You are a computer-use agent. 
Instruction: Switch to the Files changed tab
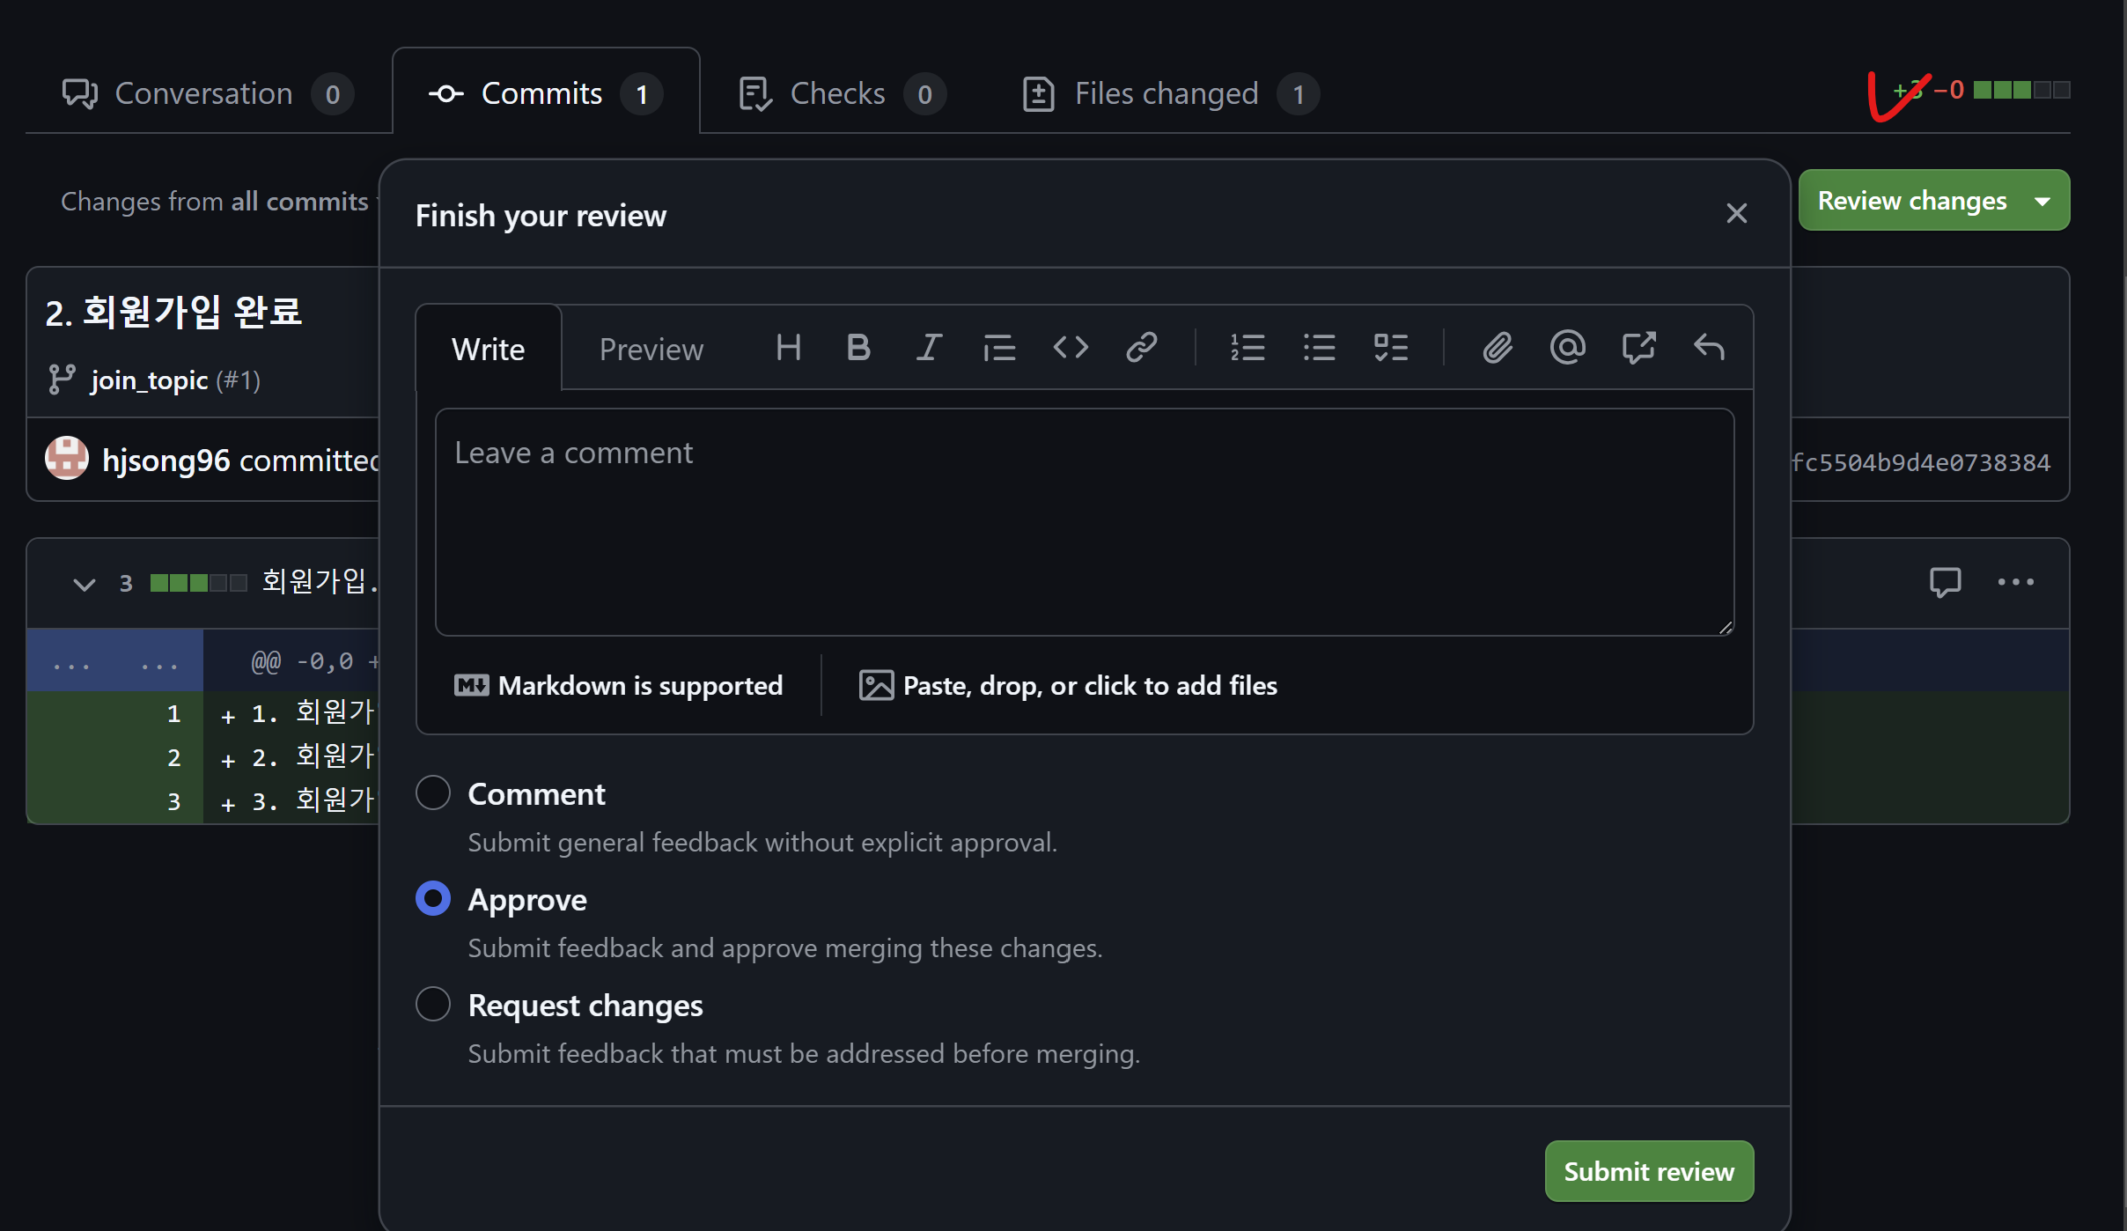click(1167, 93)
